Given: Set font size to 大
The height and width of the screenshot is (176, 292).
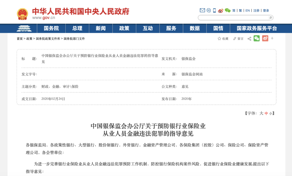Looking at the screenshot, I should tap(261, 113).
